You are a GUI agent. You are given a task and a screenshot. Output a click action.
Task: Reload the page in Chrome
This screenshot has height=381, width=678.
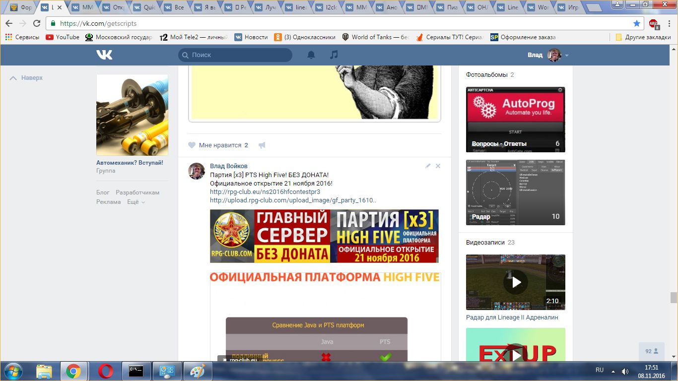coord(37,23)
